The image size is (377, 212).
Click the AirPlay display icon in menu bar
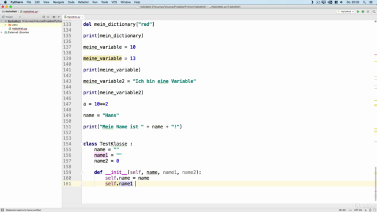tap(323, 2)
